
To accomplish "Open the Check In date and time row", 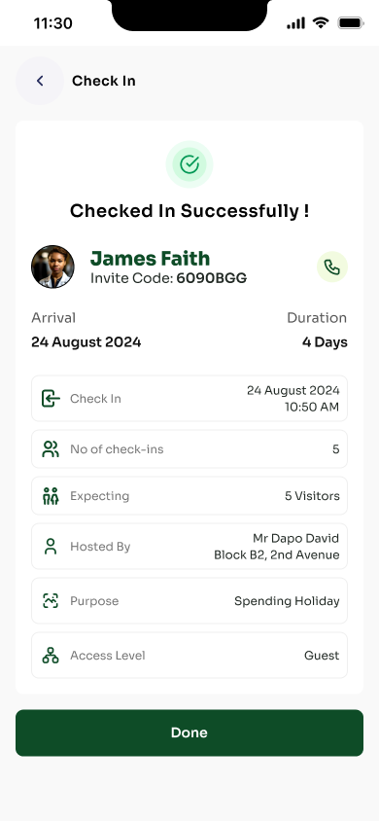I will pos(189,399).
